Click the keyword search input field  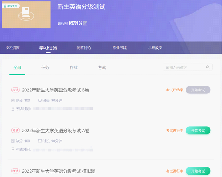188,67
